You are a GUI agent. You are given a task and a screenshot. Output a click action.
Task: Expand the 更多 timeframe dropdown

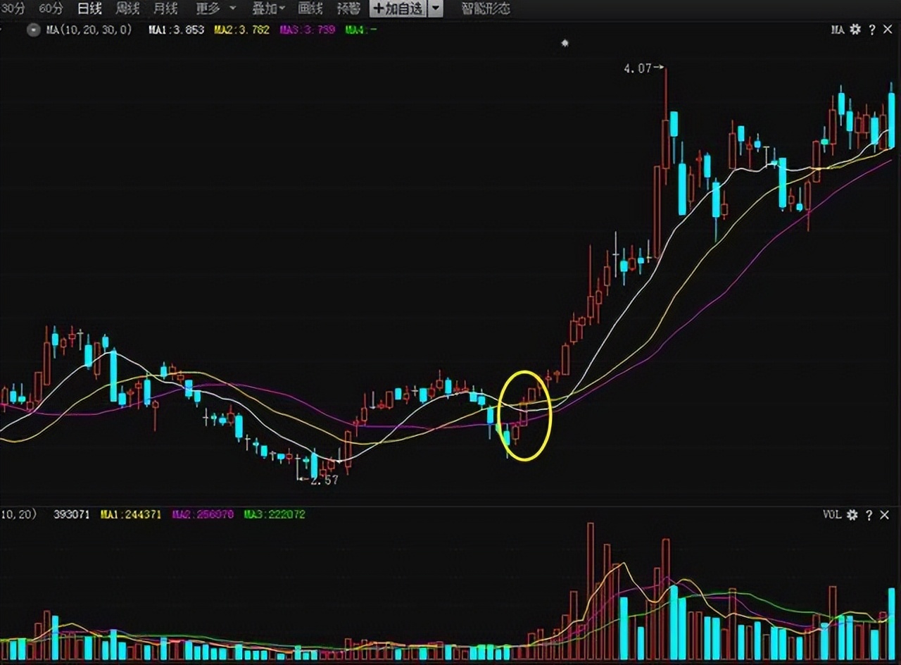coord(215,8)
